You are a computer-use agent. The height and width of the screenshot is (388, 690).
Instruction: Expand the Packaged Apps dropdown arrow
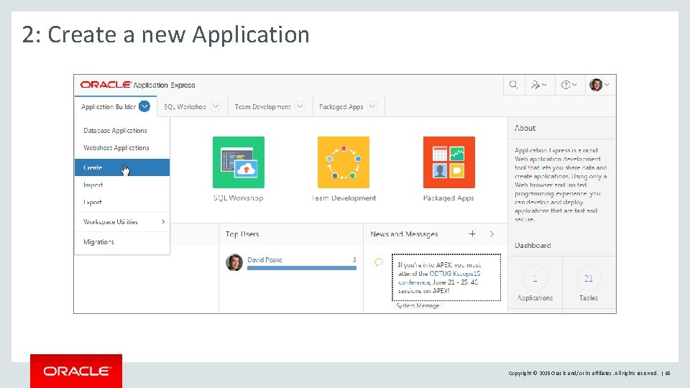[x=372, y=106]
